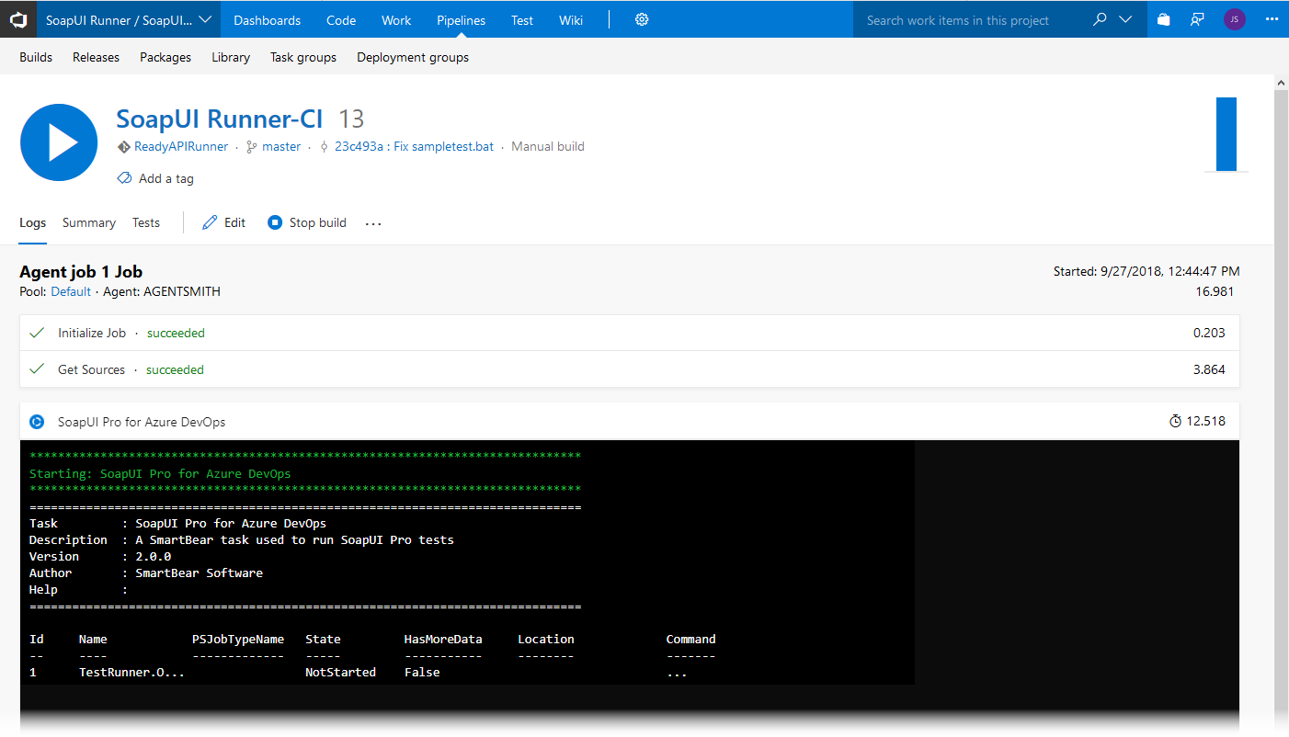The image size is (1289, 737).
Task: Click the large blue build play icon
Action: [x=59, y=142]
